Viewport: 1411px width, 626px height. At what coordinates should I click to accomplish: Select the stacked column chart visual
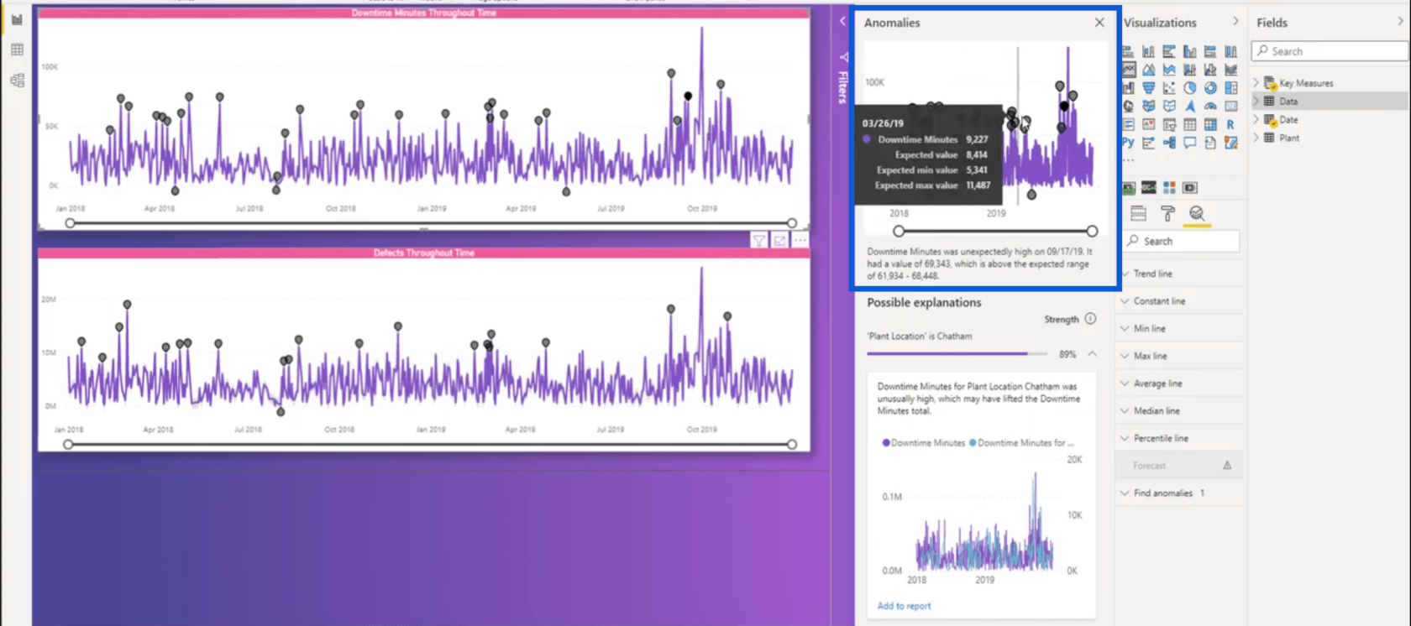pos(1148,51)
